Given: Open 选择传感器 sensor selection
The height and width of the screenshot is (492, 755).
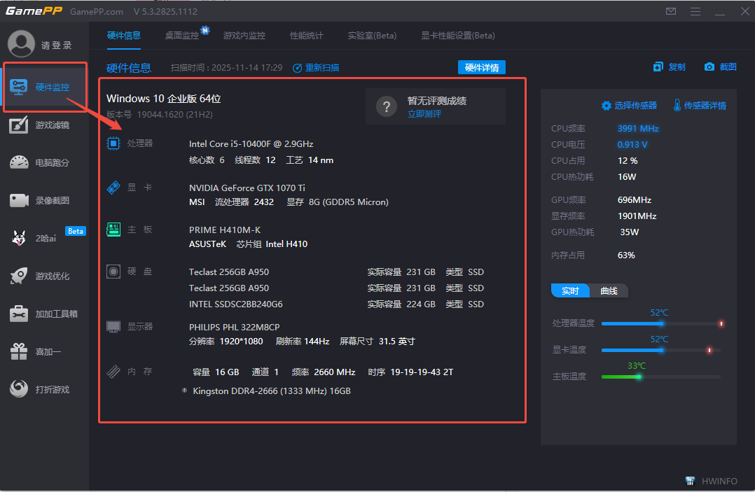Looking at the screenshot, I should 629,106.
